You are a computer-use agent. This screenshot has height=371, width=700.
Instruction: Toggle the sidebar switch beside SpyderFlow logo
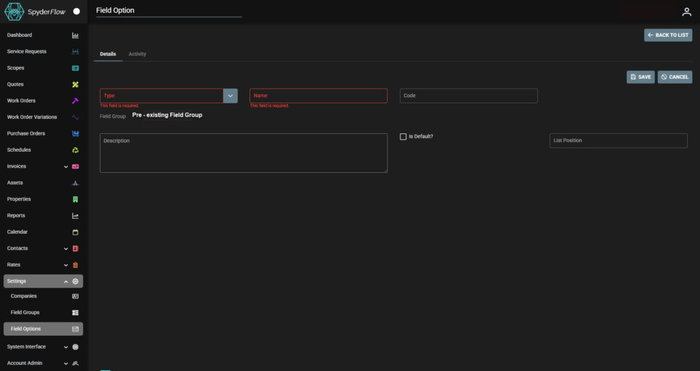point(77,12)
